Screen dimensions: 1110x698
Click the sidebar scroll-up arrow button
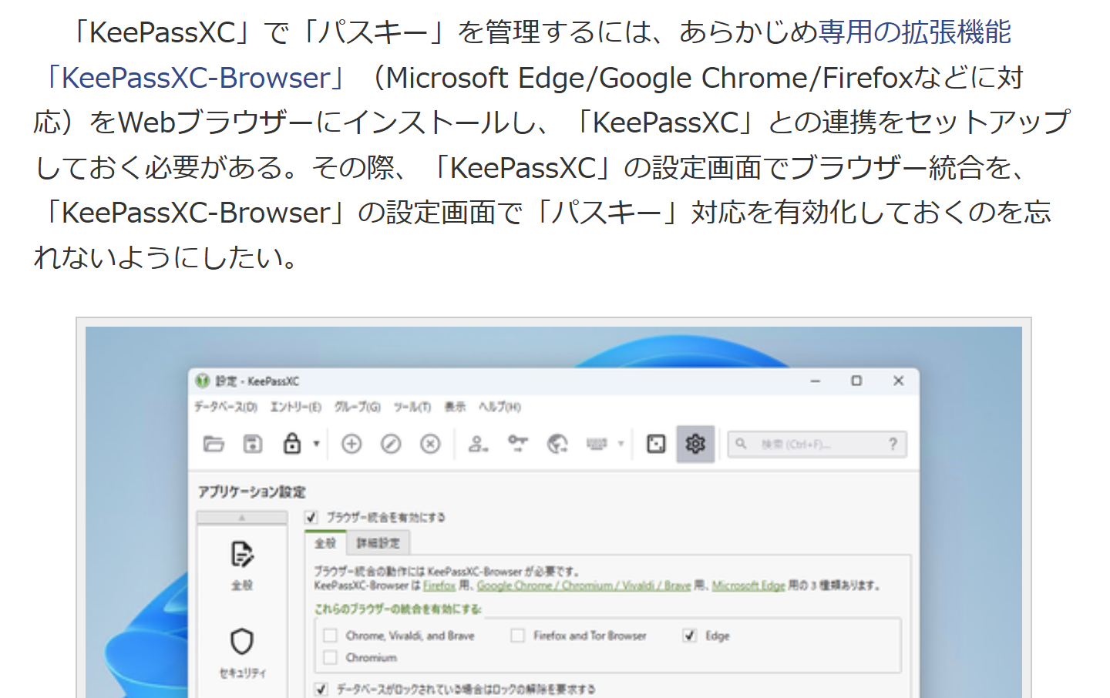(242, 518)
